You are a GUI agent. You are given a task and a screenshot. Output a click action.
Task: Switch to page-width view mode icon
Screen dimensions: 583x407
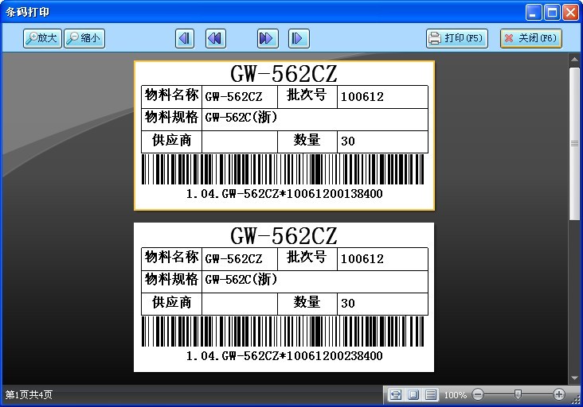tap(395, 394)
